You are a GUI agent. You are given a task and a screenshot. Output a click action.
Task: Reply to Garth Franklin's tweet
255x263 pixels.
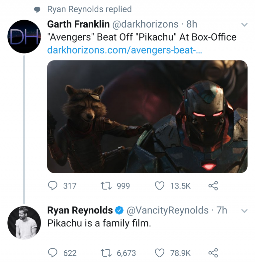[53, 186]
